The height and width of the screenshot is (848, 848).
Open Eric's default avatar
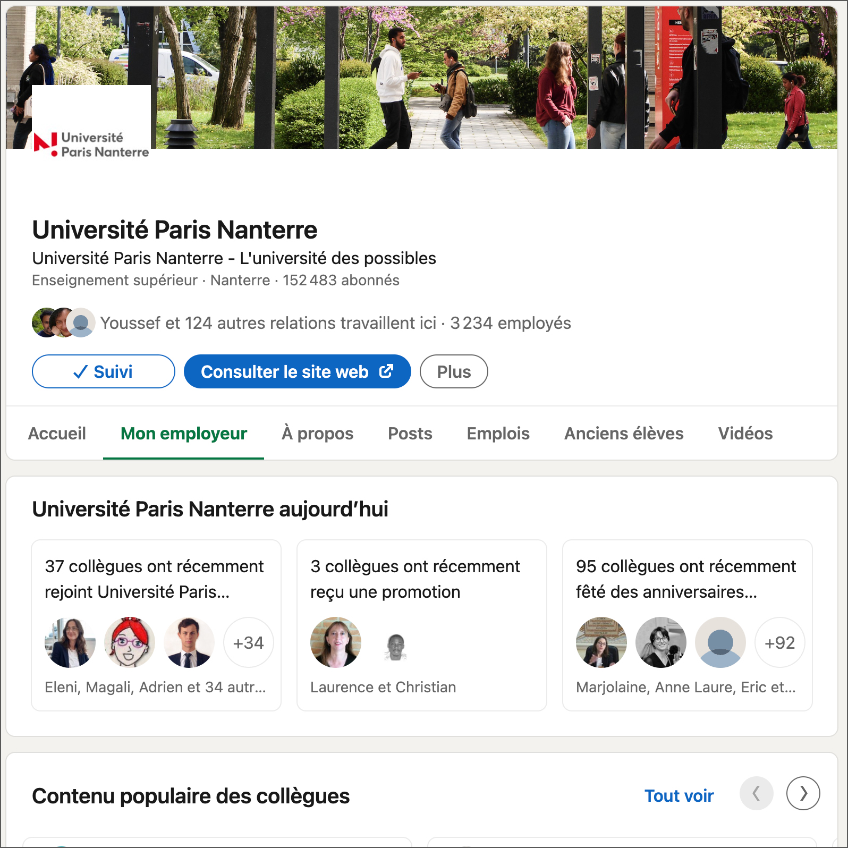[x=720, y=642]
